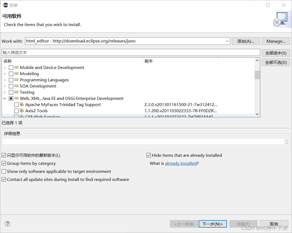This screenshot has height=233, width=292.
Task: Click 全部不选(D) deselect all button
Action: click(276, 62)
